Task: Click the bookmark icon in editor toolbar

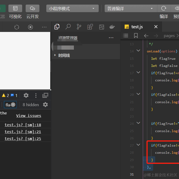Action: [x=136, y=35]
